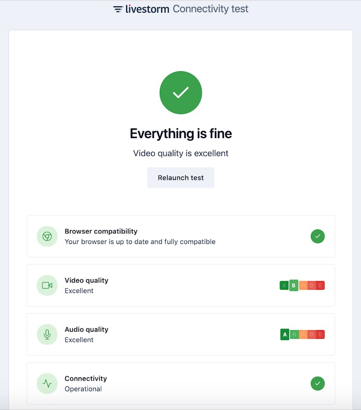The height and width of the screenshot is (410, 361).
Task: Click the Everything is fine heading
Action: point(181,133)
